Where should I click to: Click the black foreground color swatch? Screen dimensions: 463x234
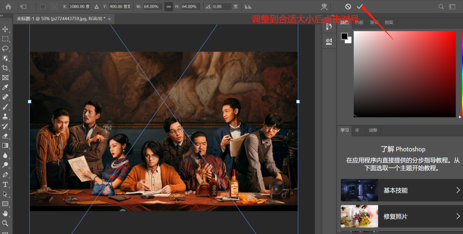click(x=344, y=36)
